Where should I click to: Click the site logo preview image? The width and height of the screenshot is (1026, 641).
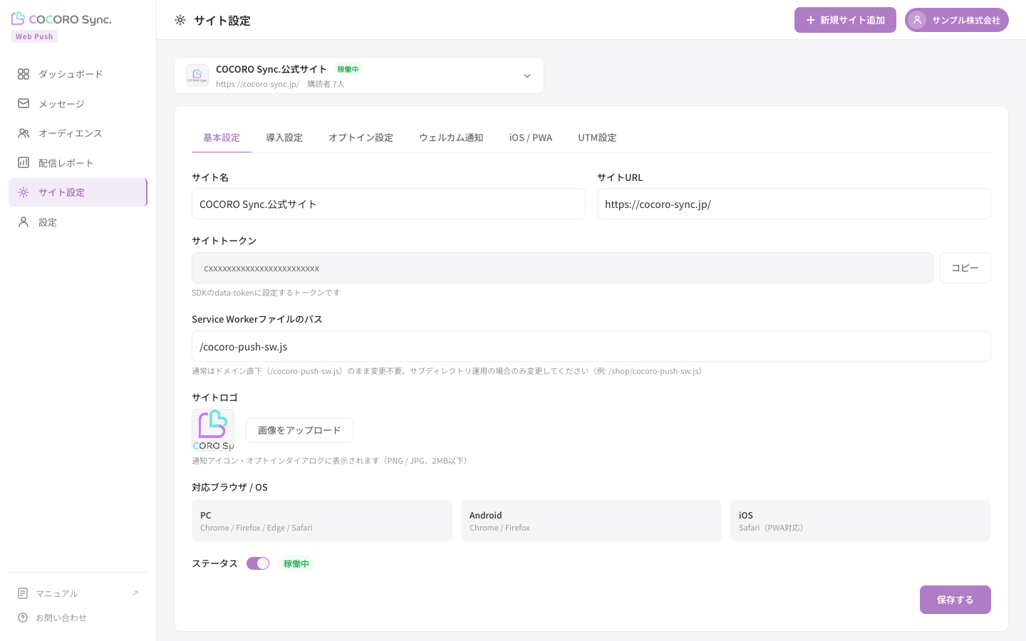click(213, 430)
